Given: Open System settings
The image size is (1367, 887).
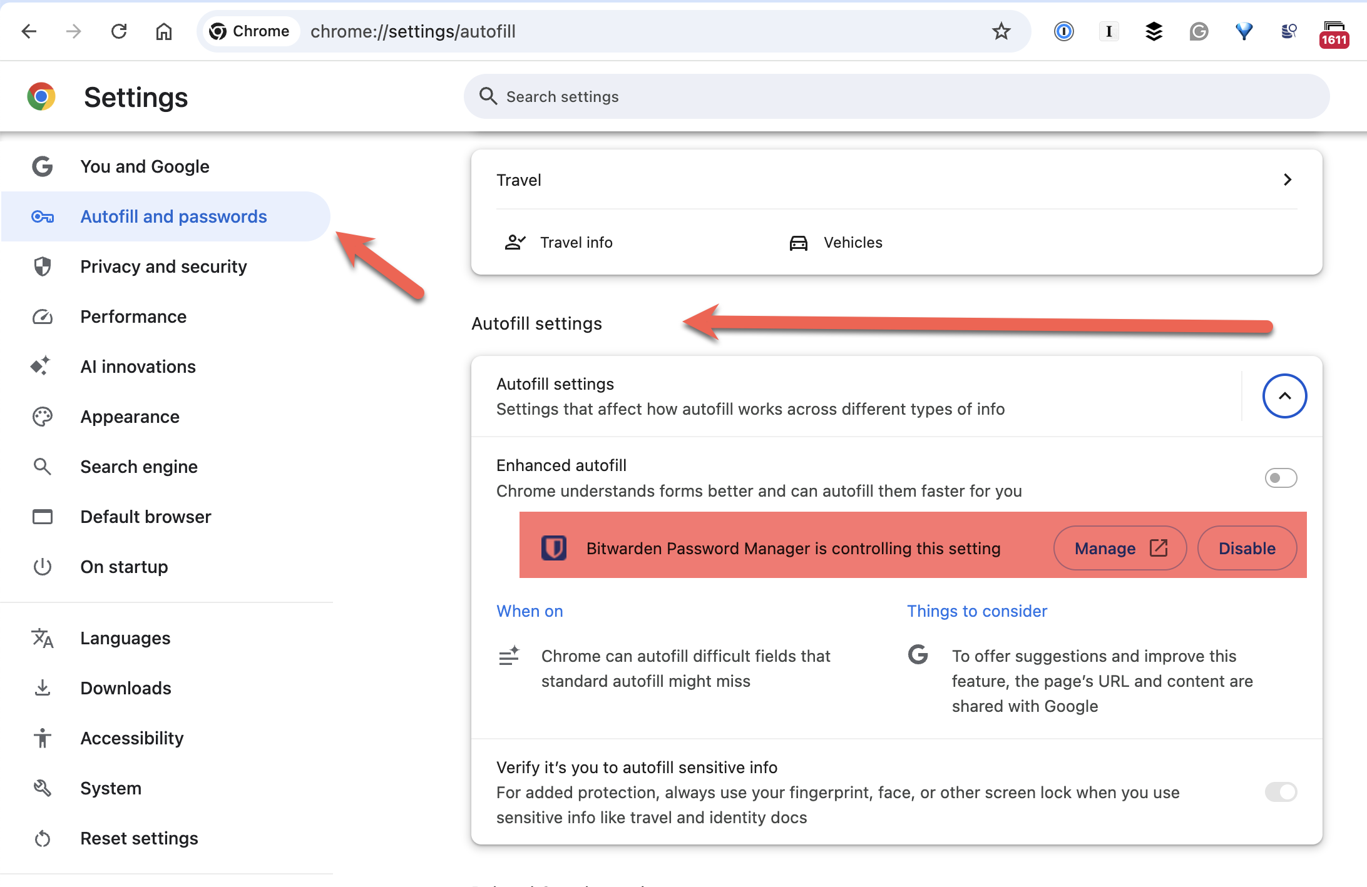Looking at the screenshot, I should (166, 788).
